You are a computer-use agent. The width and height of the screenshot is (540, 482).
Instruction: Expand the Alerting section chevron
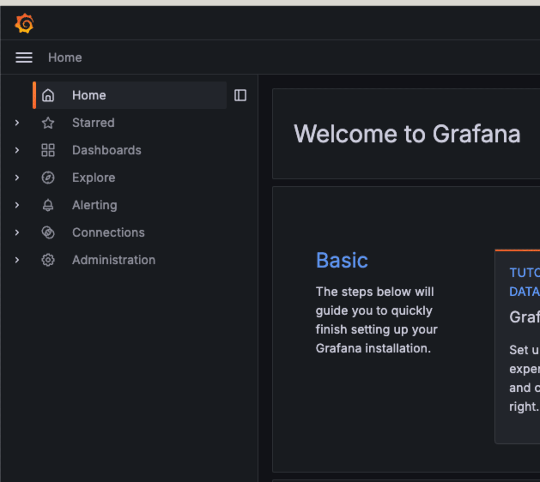17,205
